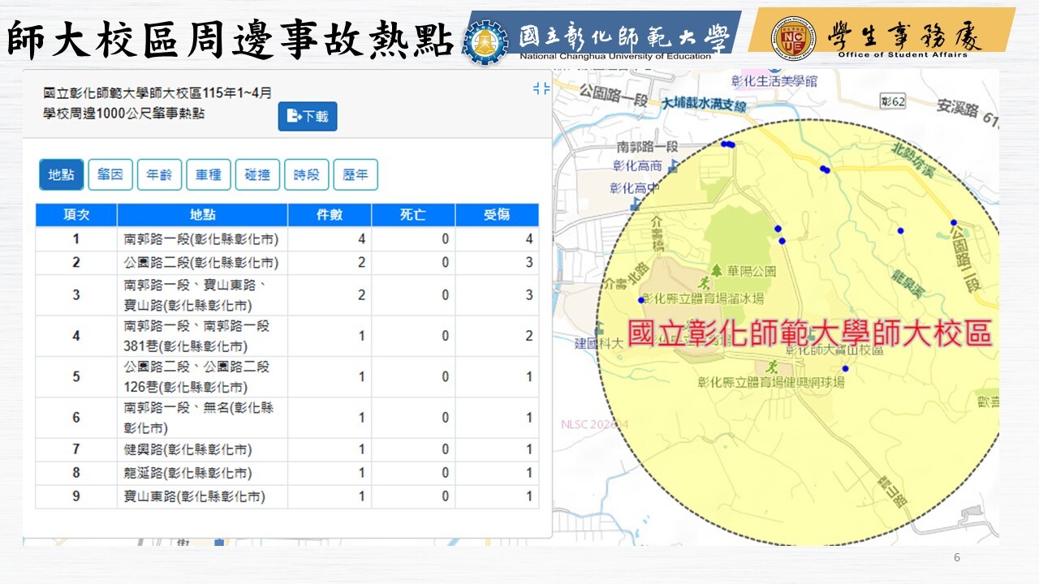Select row 公園路二段、公園路二段126巷
The width and height of the screenshot is (1039, 584).
click(x=287, y=377)
